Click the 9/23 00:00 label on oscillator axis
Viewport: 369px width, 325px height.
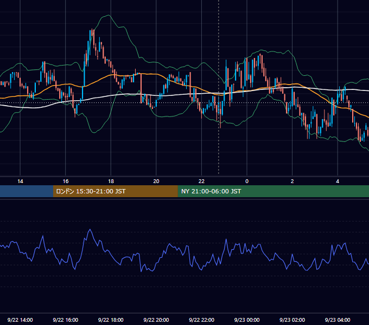pyautogui.click(x=247, y=320)
